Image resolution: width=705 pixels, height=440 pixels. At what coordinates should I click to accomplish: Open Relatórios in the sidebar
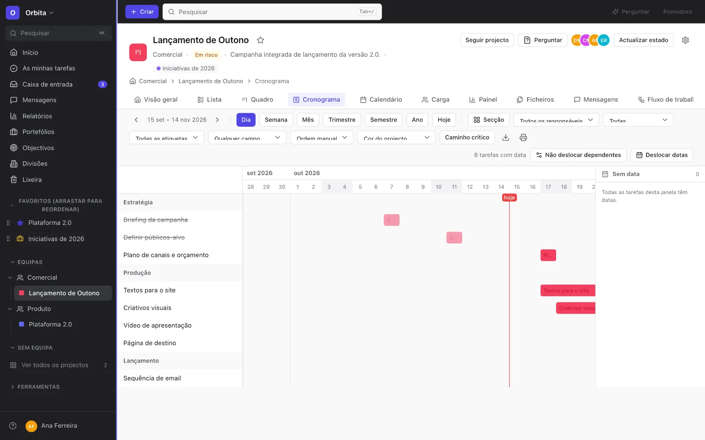(x=58, y=116)
